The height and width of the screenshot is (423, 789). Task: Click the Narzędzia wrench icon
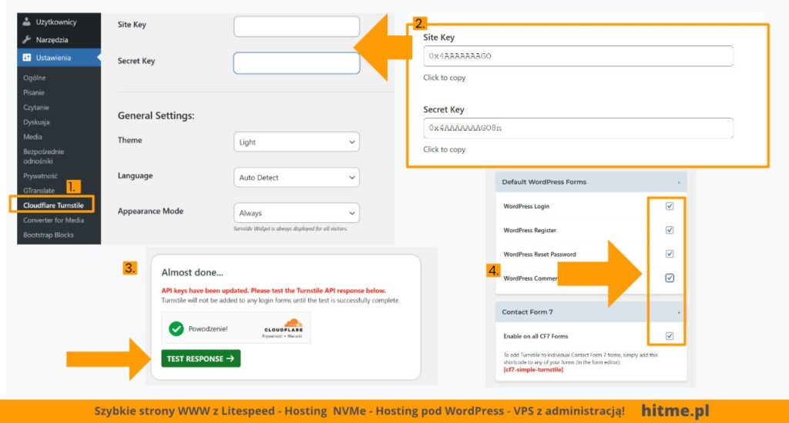27,39
